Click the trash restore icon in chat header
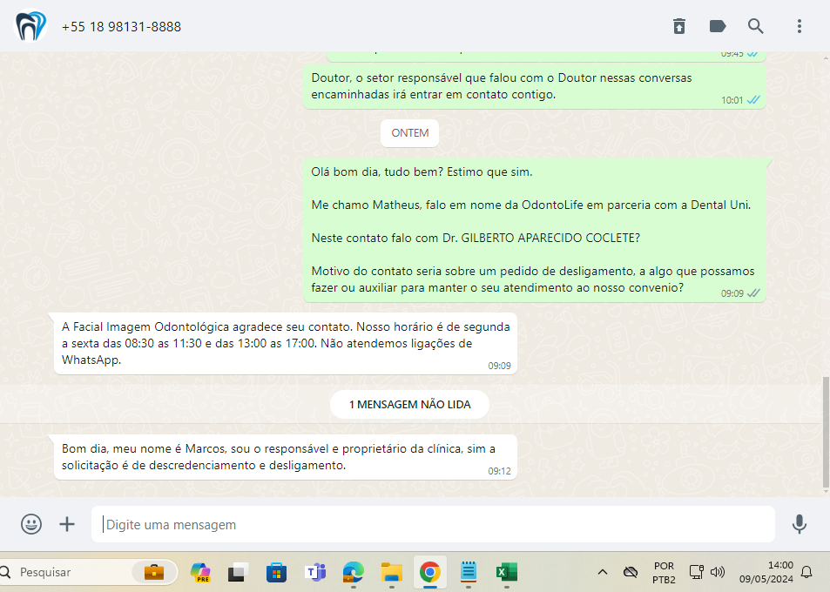Screen dimensions: 830x592 click(x=679, y=26)
